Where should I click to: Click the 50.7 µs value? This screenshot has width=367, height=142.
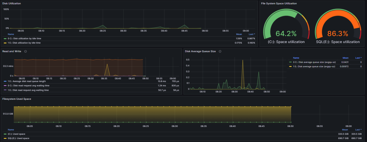pyautogui.click(x=162, y=90)
